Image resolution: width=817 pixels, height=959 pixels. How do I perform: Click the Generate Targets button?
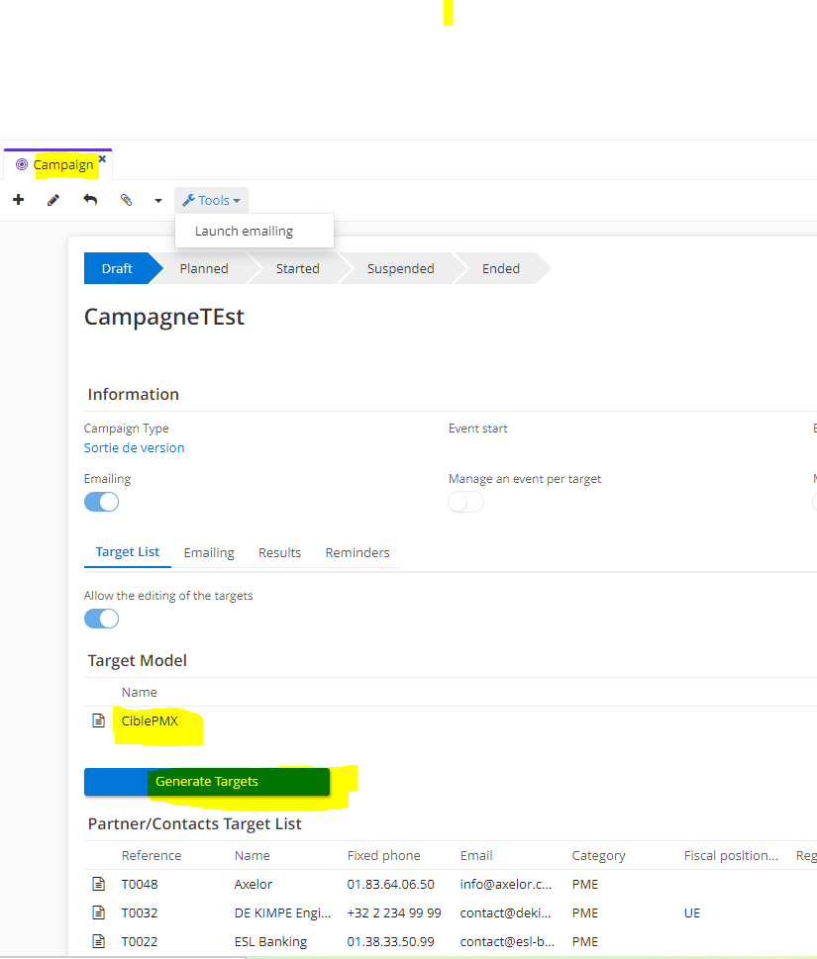coord(207,782)
